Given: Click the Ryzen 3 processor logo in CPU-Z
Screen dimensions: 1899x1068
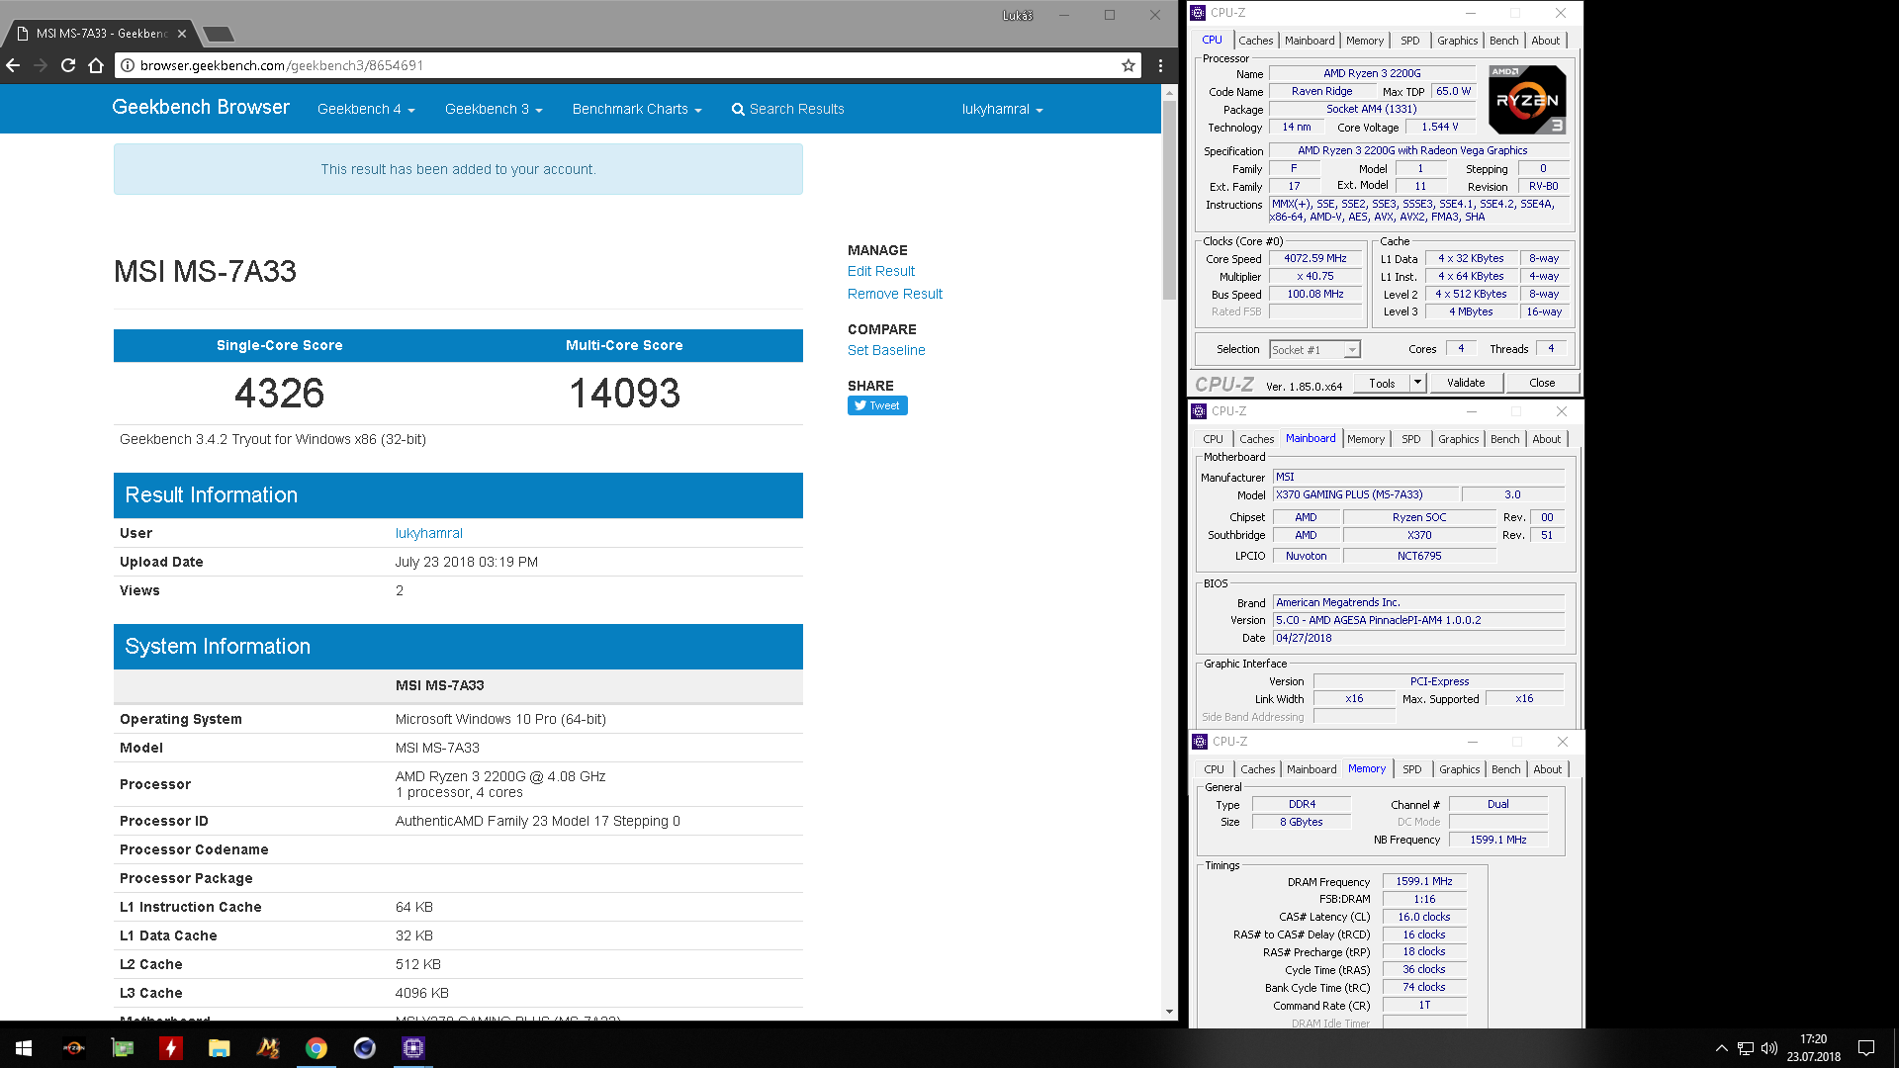Looking at the screenshot, I should pos(1527,99).
